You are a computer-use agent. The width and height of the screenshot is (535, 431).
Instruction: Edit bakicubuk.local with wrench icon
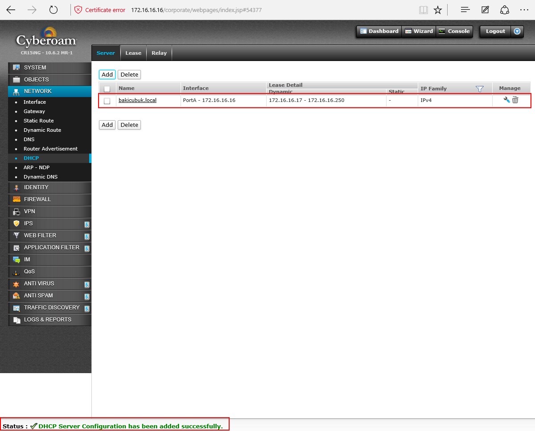pos(506,100)
